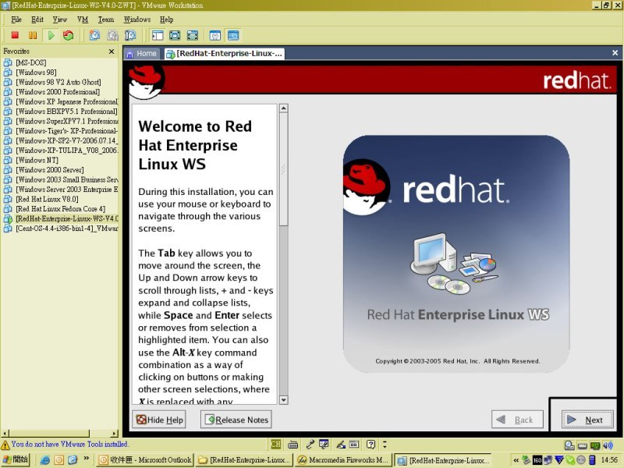Select [Windows 98] in Favorites
Viewport: 624px width, 468px height.
(36, 73)
